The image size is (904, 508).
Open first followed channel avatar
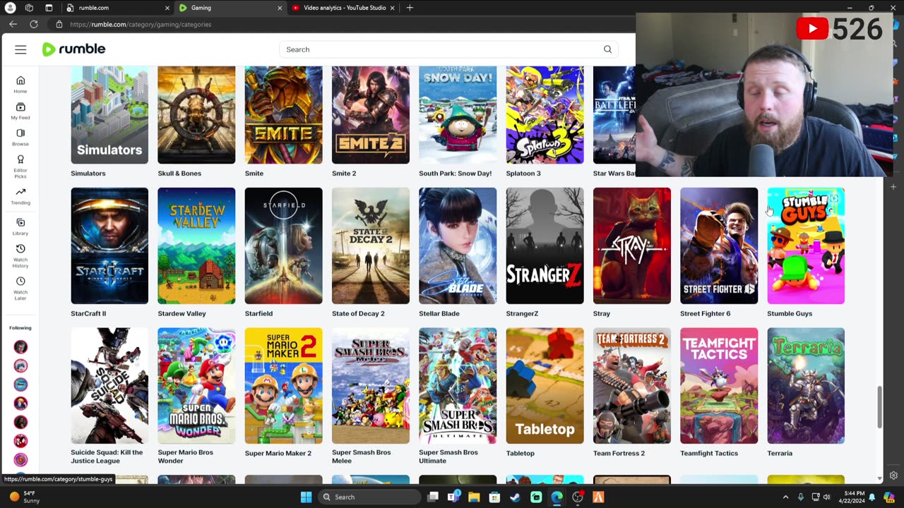click(20, 347)
